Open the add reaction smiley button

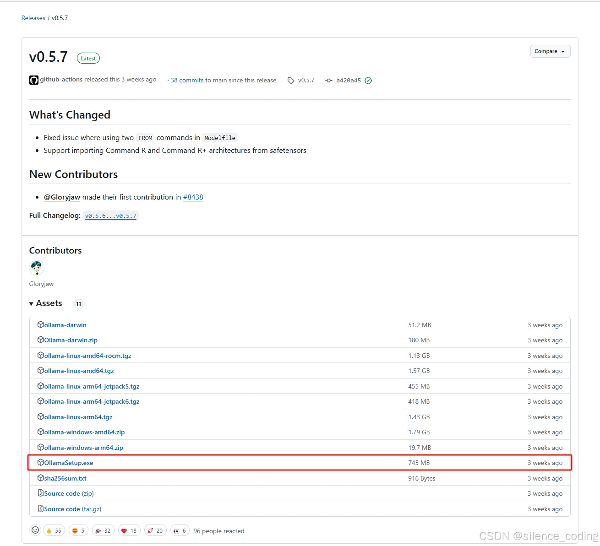pos(35,530)
